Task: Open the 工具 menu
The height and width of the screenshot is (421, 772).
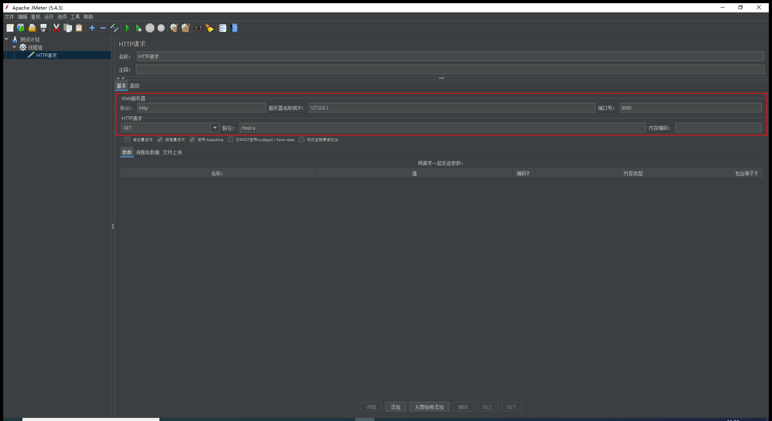Action: click(75, 17)
